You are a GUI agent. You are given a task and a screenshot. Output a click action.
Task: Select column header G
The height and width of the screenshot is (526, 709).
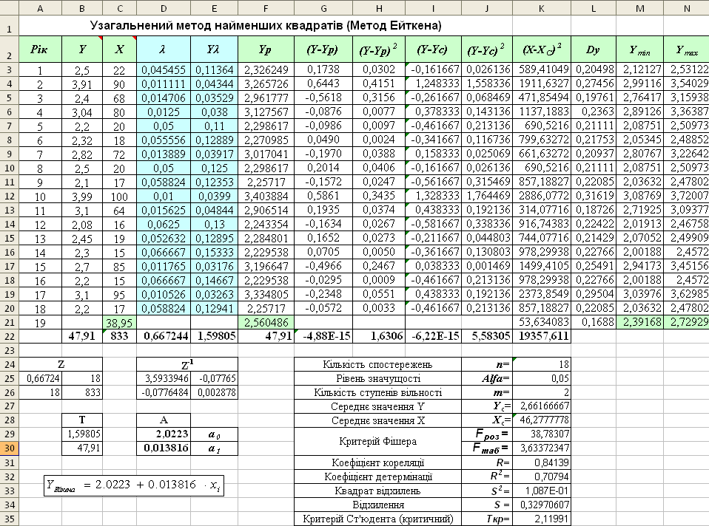click(323, 7)
